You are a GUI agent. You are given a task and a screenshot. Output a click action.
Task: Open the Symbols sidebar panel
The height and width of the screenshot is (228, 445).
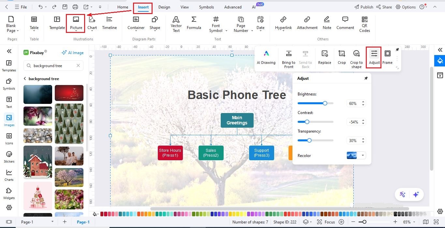pyautogui.click(x=9, y=84)
